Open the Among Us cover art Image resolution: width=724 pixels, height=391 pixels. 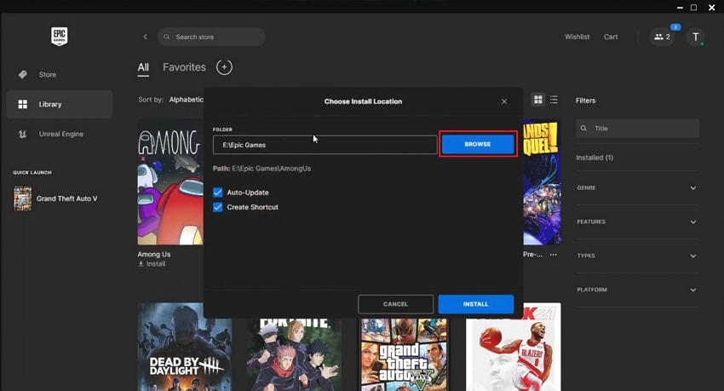pyautogui.click(x=170, y=182)
